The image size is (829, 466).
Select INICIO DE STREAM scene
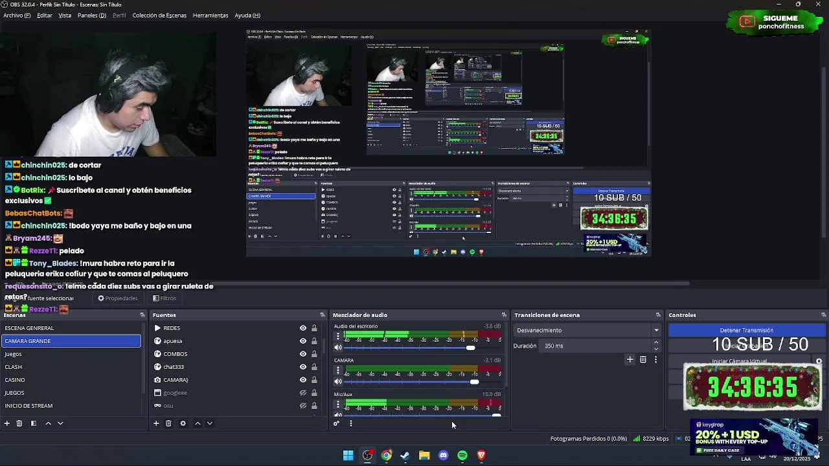pyautogui.click(x=71, y=406)
